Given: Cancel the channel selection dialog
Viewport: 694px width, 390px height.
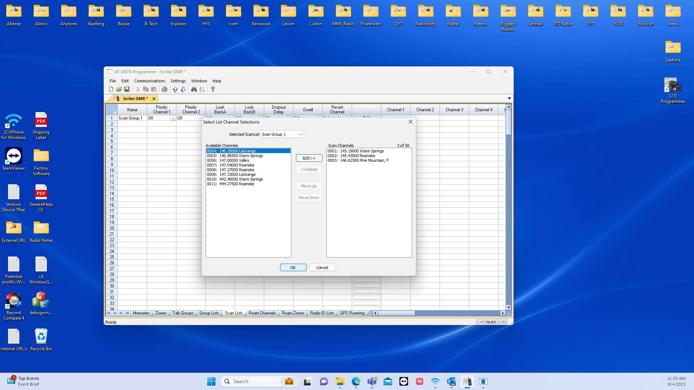Looking at the screenshot, I should coord(322,268).
